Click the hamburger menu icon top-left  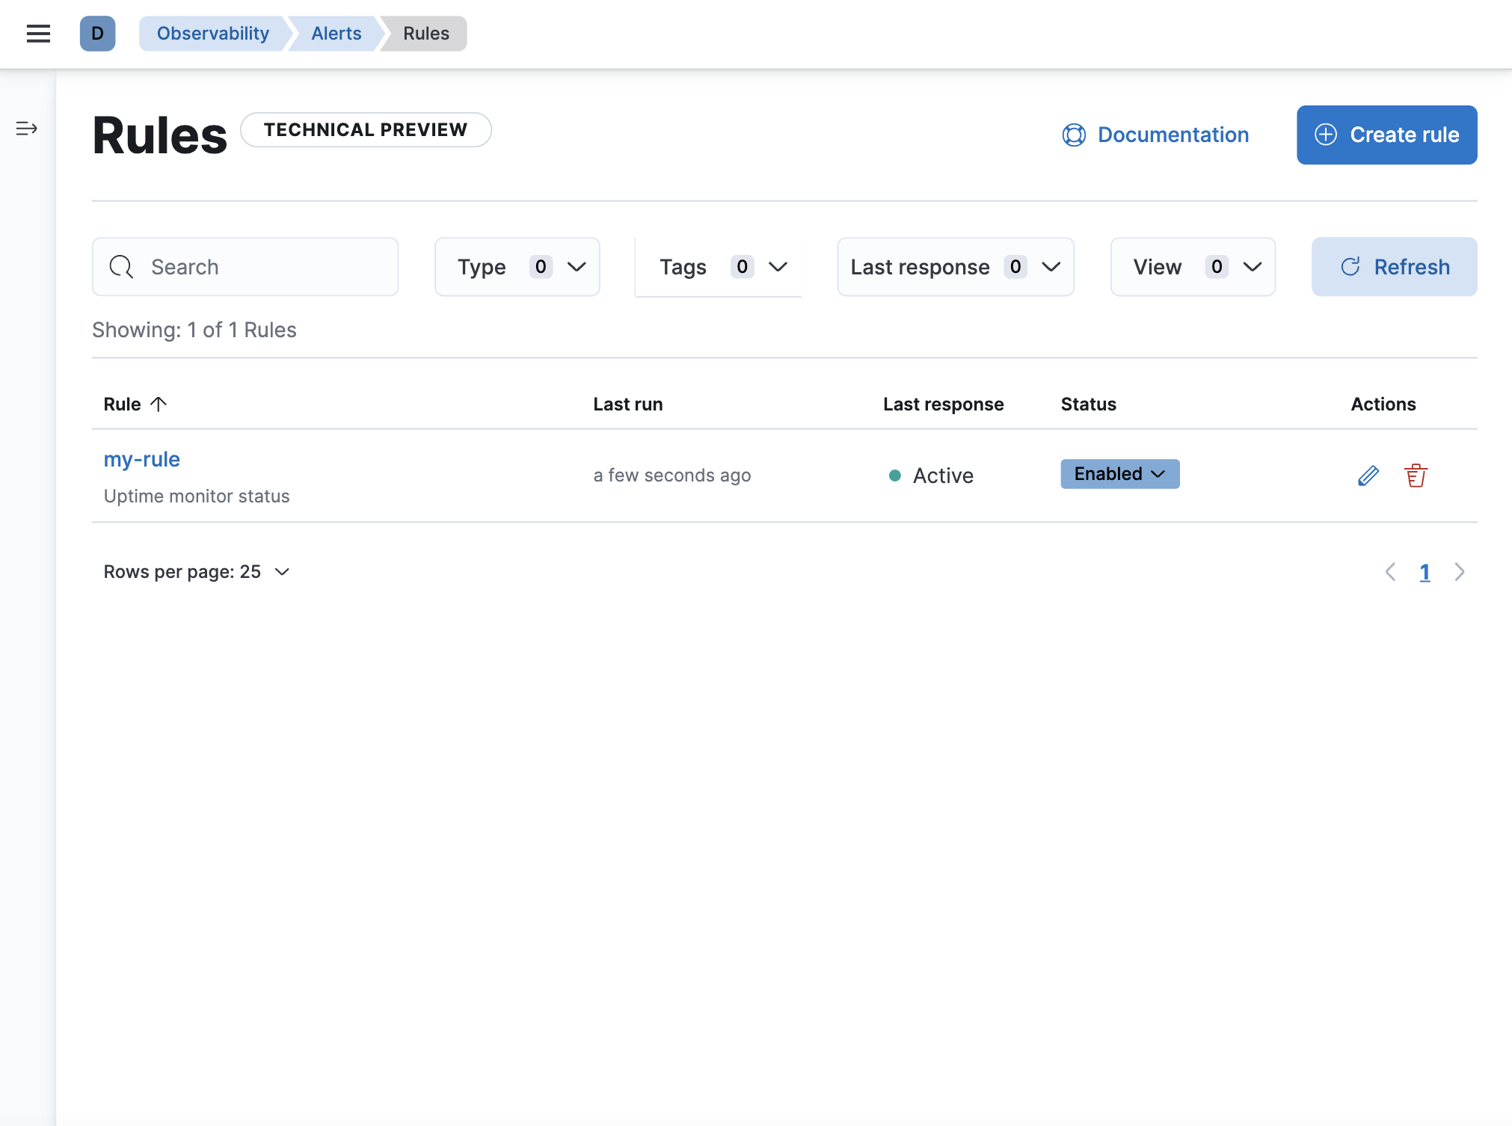[39, 33]
